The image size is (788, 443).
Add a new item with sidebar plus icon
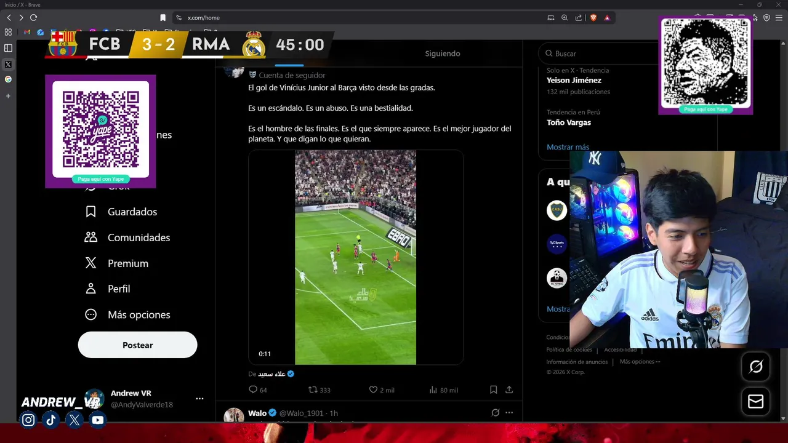pyautogui.click(x=8, y=96)
